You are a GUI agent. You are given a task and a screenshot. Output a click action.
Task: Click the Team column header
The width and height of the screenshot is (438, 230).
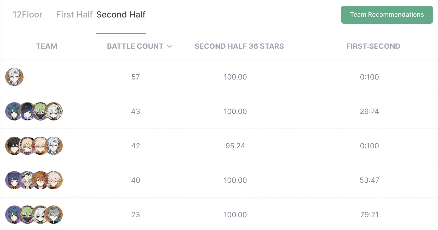[47, 46]
